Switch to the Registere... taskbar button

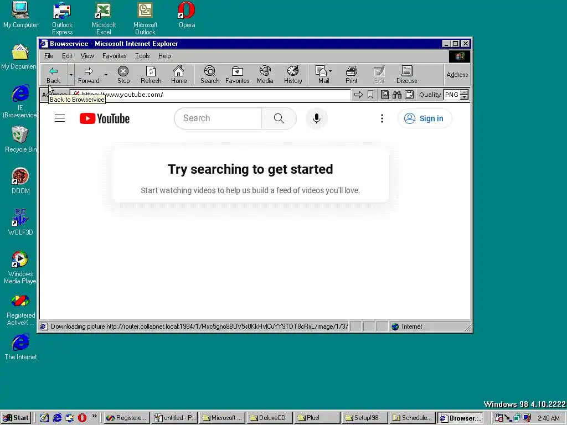coord(127,418)
